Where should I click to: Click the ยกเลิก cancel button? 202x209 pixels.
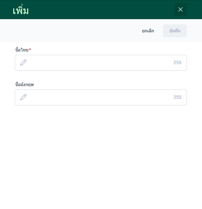(x=148, y=31)
